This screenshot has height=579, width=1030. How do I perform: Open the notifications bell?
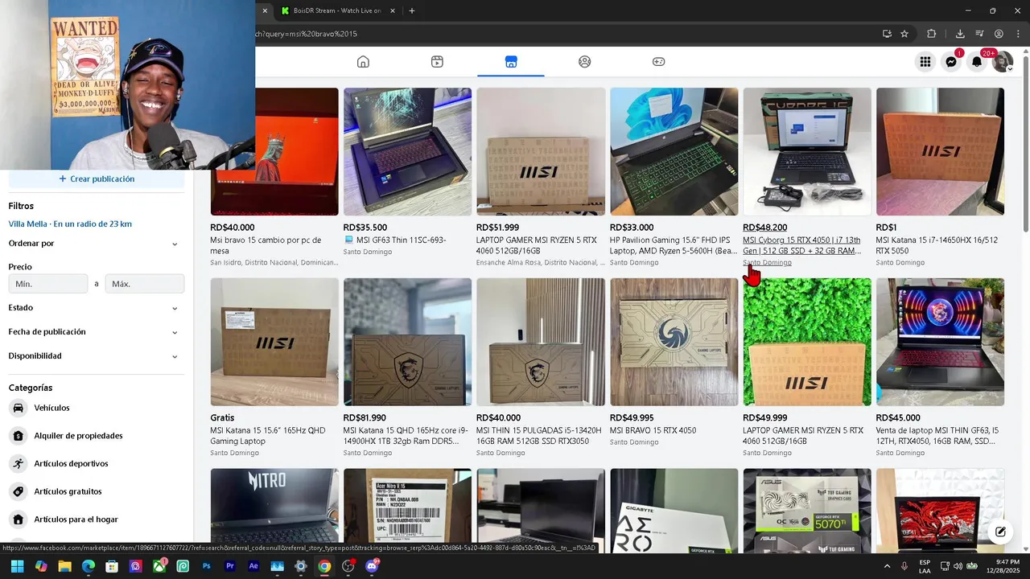pos(977,62)
